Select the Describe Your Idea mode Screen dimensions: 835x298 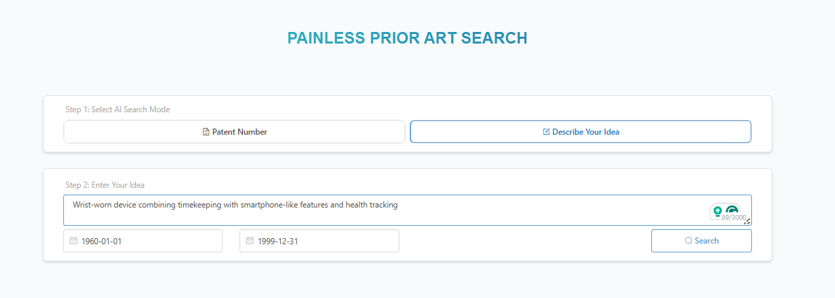coord(580,132)
